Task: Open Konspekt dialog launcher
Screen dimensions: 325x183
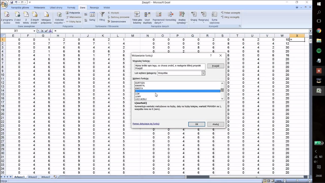Action: [239, 26]
